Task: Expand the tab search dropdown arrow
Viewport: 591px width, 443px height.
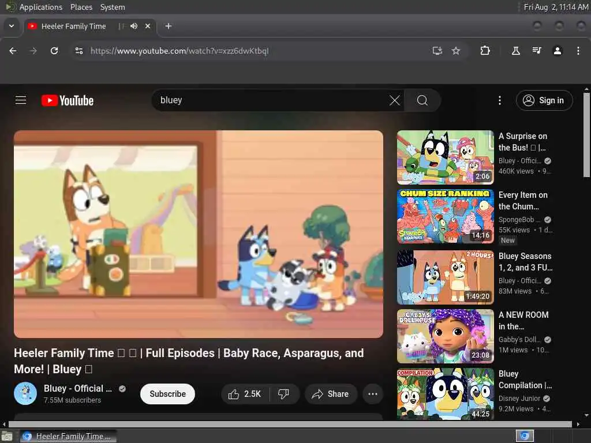Action: point(12,26)
